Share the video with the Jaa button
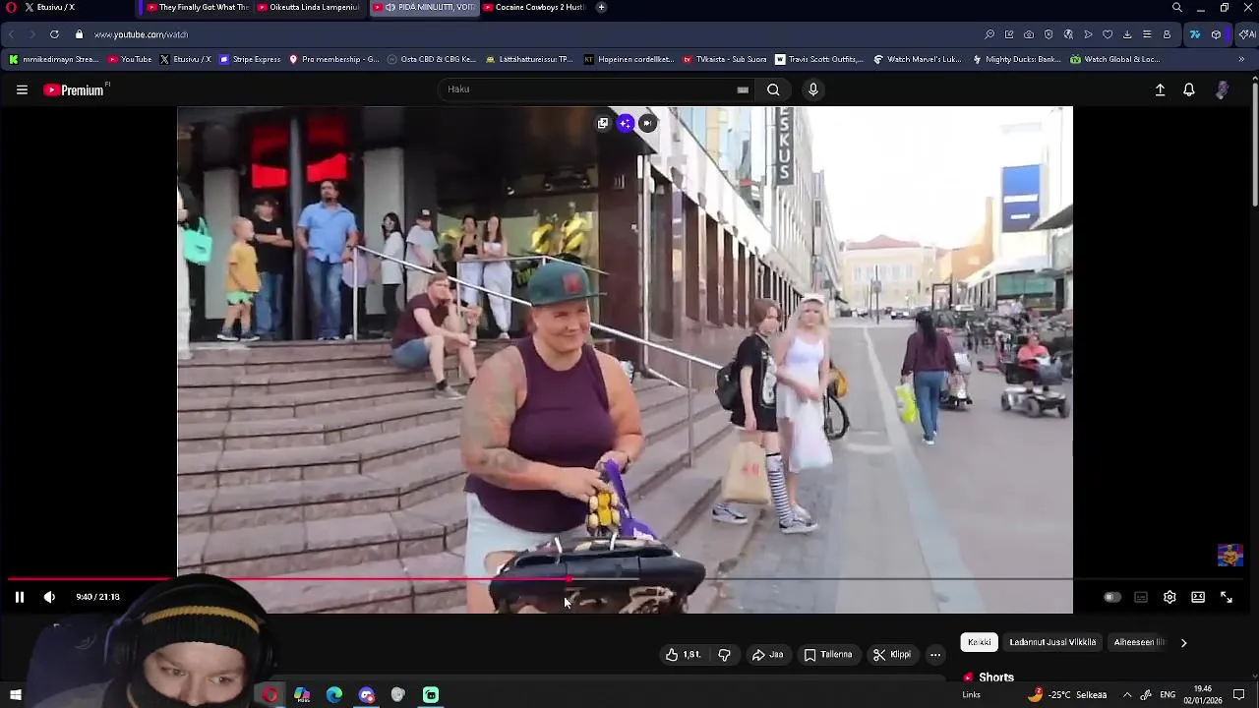Screen dimensions: 1259x708 pyautogui.click(x=767, y=655)
